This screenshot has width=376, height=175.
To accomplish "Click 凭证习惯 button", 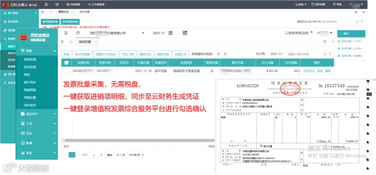I will click(128, 54).
